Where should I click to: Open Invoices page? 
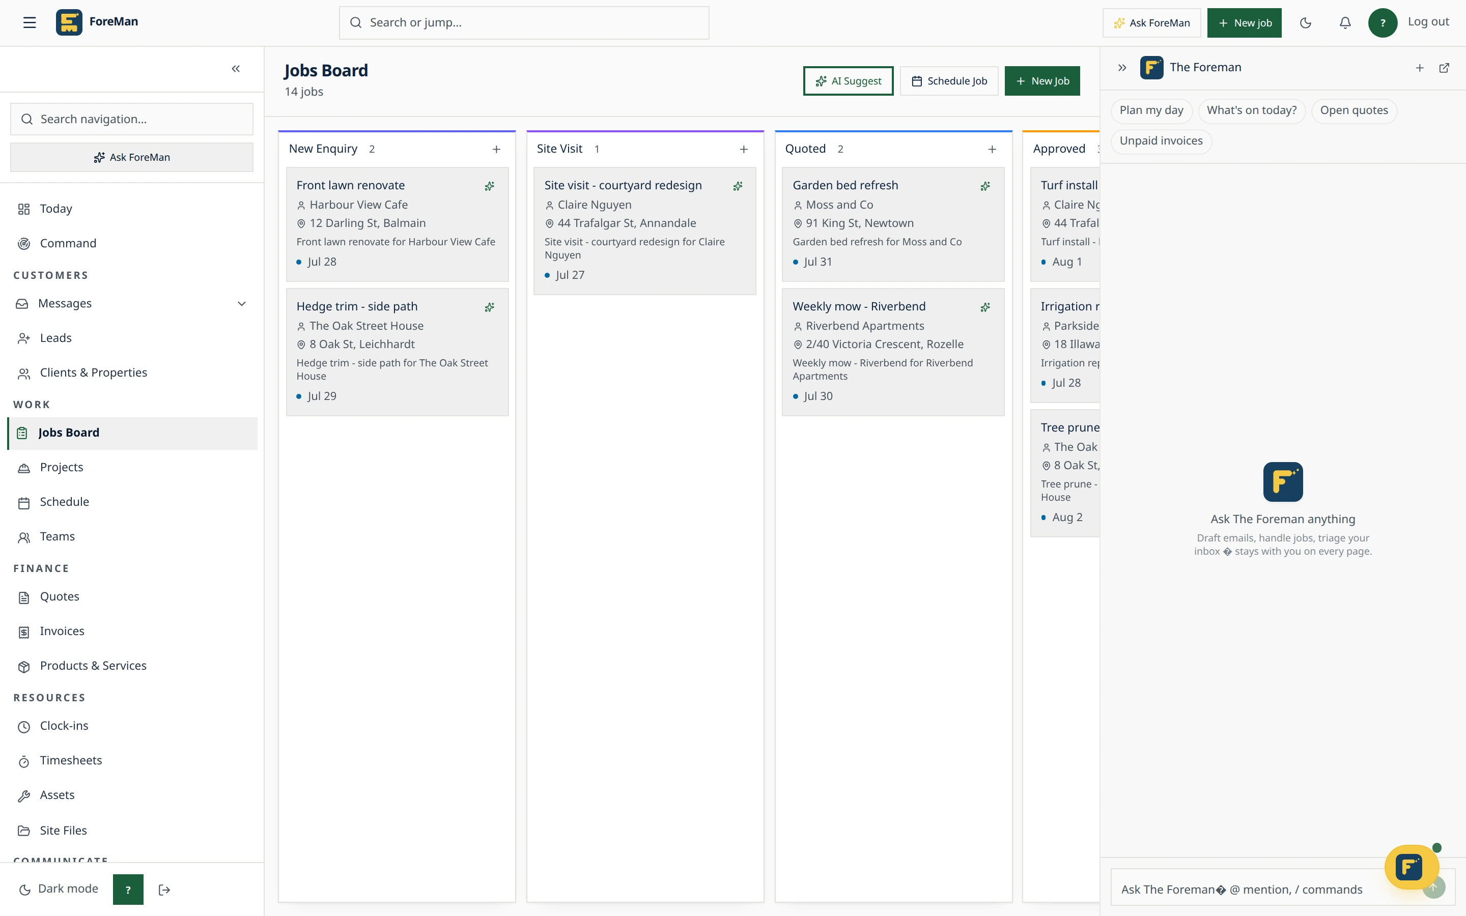tap(132, 631)
